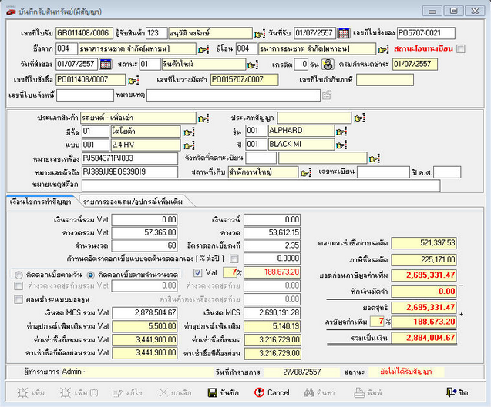491x407 pixels.
Task: Click the Cancel button
Action: pos(272,392)
